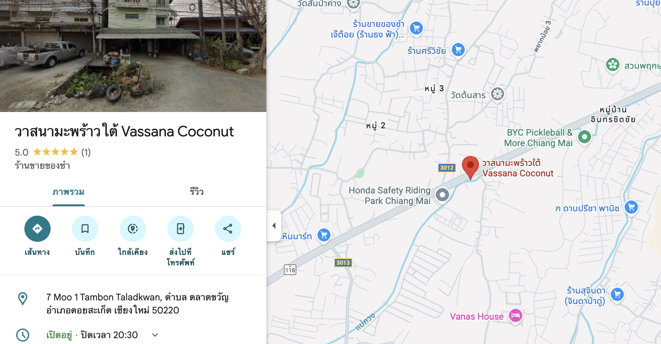Search nearby with the ใกล้เคียง icon
Image resolution: width=661 pixels, height=344 pixels.
point(133,229)
